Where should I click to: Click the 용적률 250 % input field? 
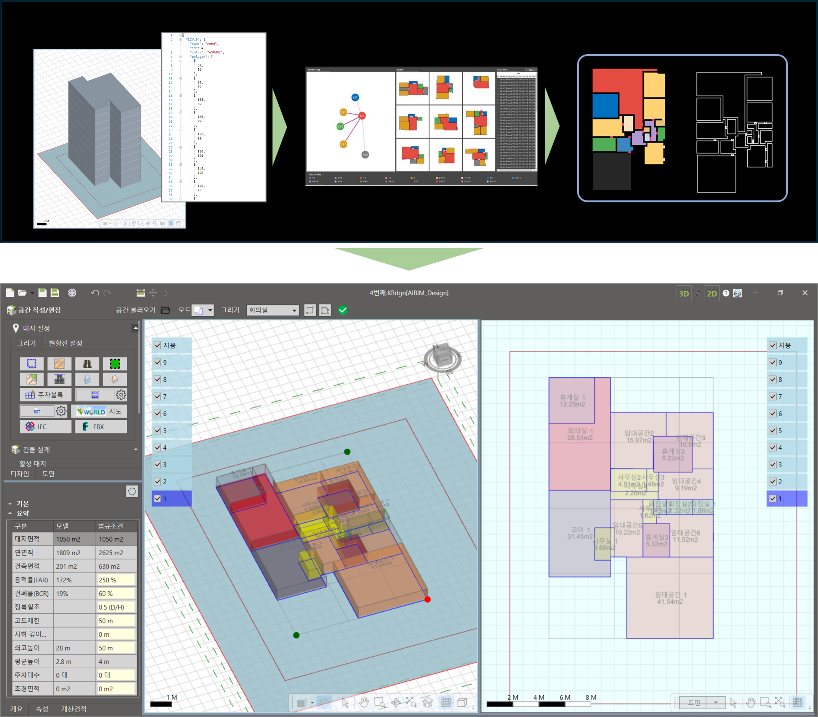(116, 580)
